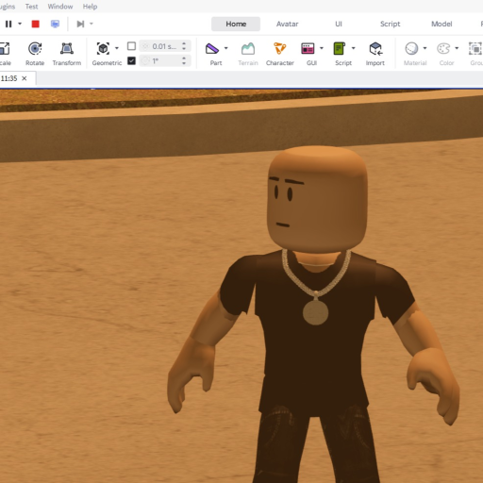Expand the GUI dropdown arrow
The height and width of the screenshot is (483, 483).
[322, 48]
